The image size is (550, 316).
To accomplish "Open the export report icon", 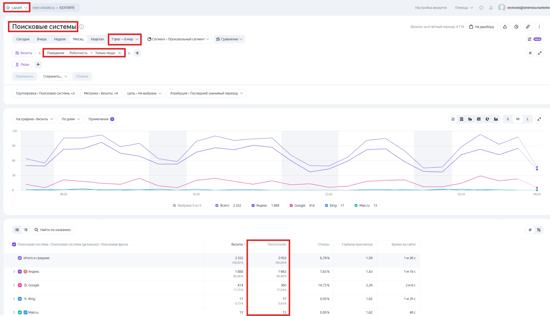I will [x=505, y=27].
